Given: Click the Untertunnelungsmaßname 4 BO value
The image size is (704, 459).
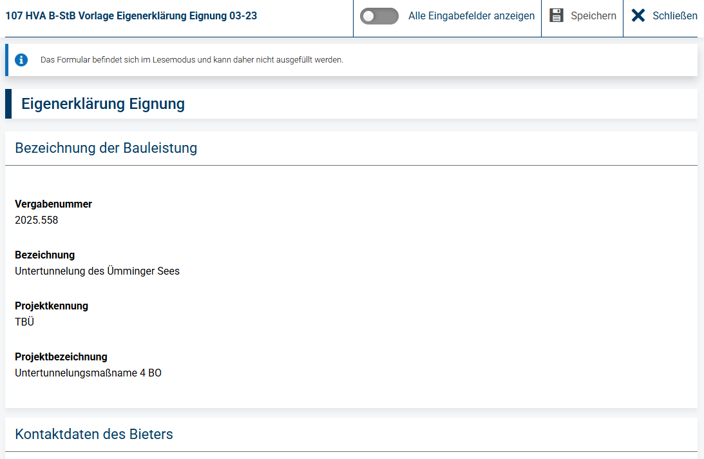Looking at the screenshot, I should pyautogui.click(x=88, y=373).
